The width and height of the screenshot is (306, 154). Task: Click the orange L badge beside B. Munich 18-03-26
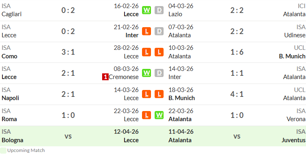click(159, 94)
